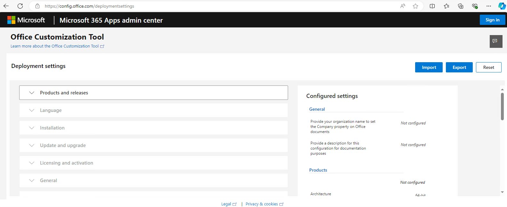The width and height of the screenshot is (507, 207).
Task: Click Not configured beside organization name
Action: pyautogui.click(x=413, y=123)
